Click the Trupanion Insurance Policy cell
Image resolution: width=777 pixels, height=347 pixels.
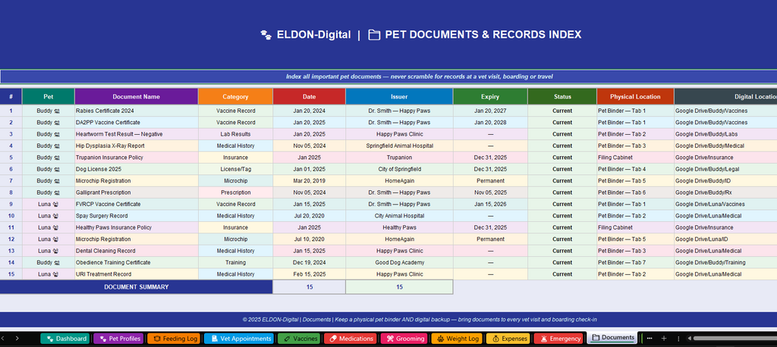tap(137, 158)
